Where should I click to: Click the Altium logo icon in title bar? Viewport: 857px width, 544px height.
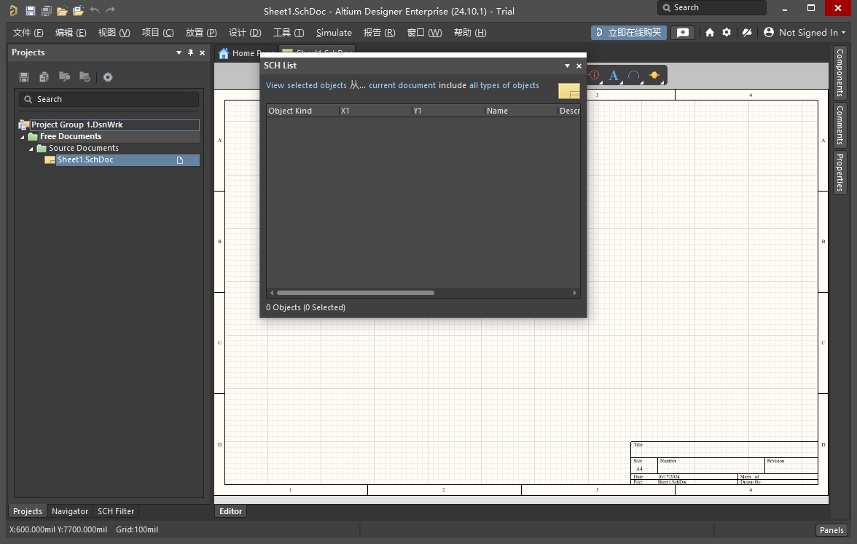13,10
